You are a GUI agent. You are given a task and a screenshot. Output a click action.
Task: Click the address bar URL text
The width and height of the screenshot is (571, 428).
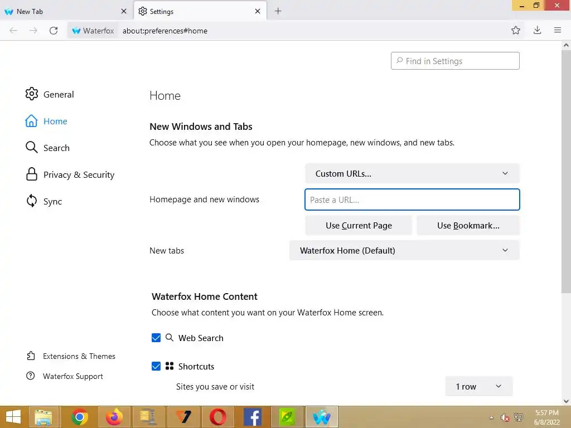coord(165,31)
